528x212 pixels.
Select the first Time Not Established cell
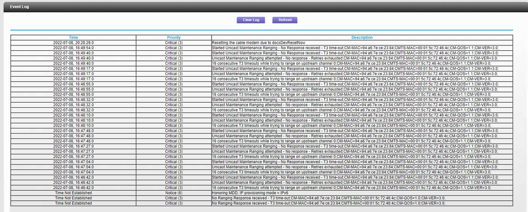pyautogui.click(x=74, y=193)
